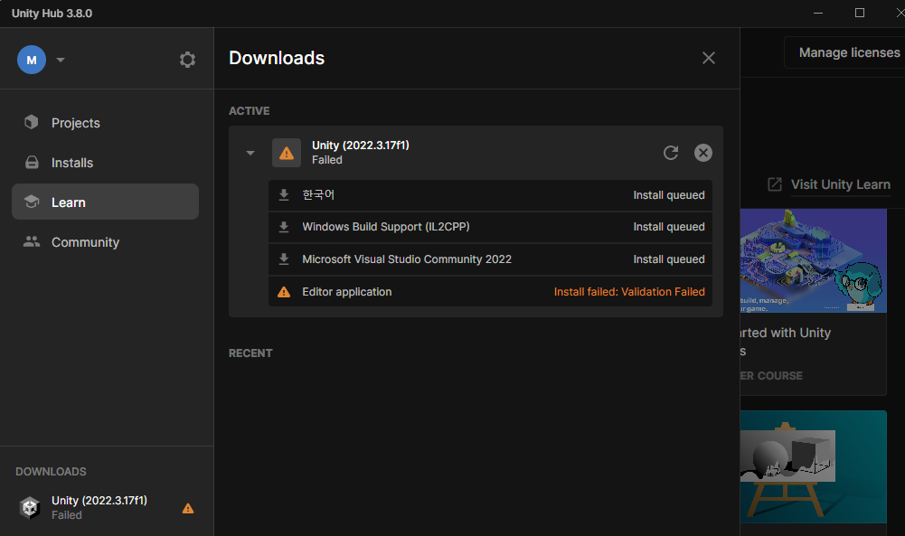Open the Unity 2022.3.17f1 entry under Downloads sidebar
Screen dimensions: 905x536
tap(107, 508)
